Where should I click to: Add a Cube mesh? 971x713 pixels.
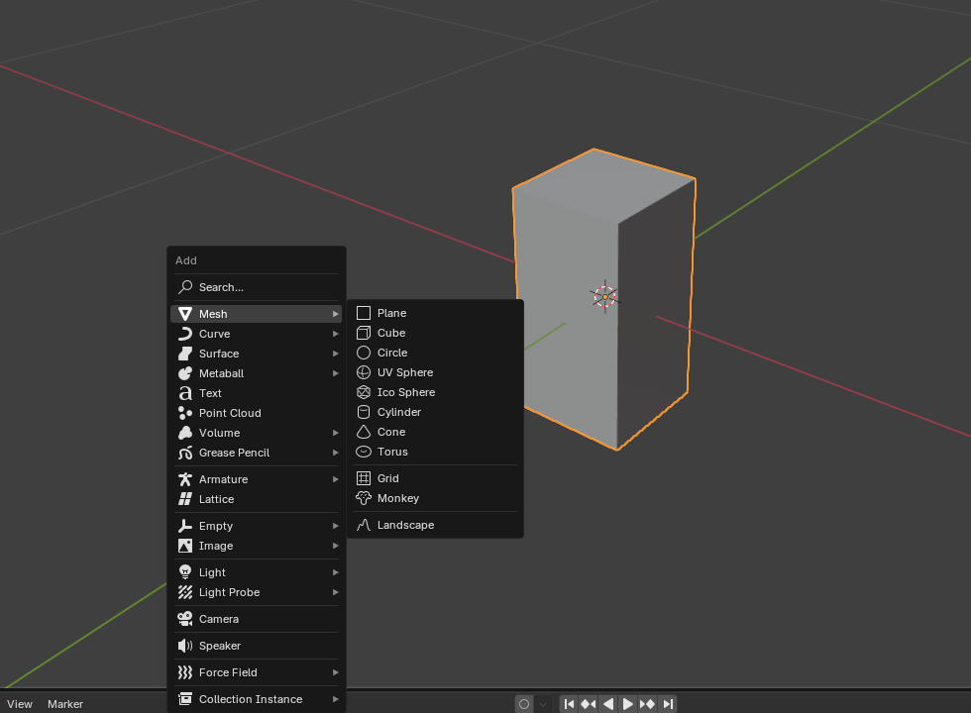[435, 333]
